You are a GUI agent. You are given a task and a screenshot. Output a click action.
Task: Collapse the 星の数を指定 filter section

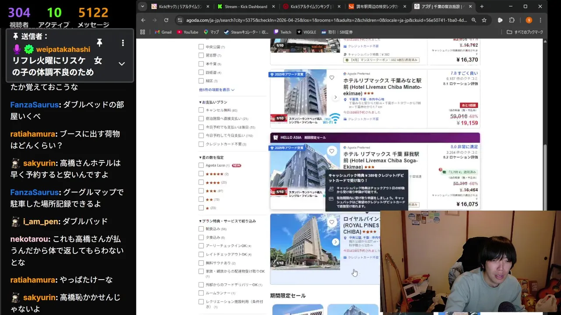point(211,157)
